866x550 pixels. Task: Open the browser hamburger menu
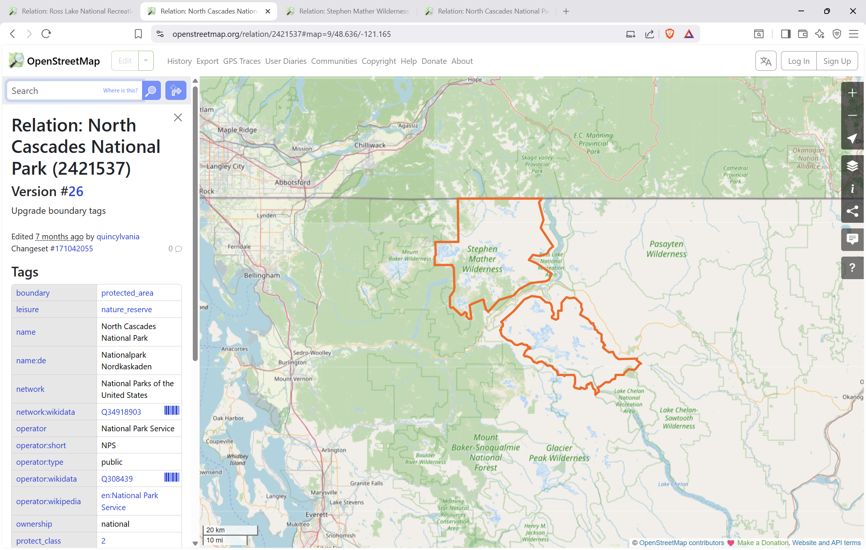click(x=854, y=34)
